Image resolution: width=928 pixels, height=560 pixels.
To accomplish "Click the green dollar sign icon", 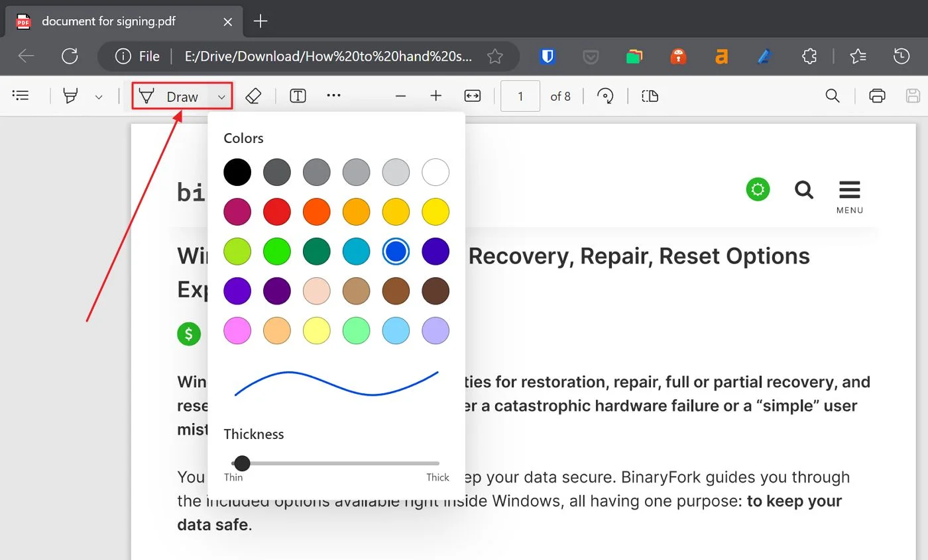I will pos(189,334).
